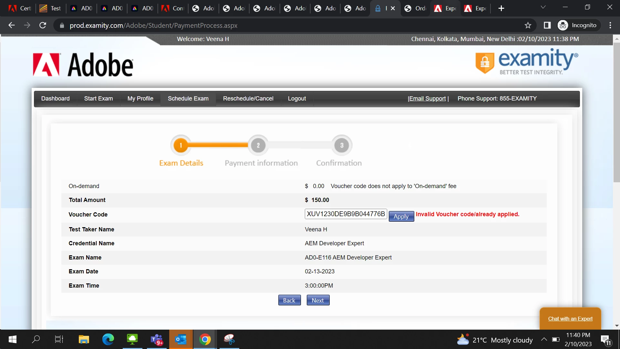
Task: Open Microsoft Edge from the taskbar
Action: [108, 339]
